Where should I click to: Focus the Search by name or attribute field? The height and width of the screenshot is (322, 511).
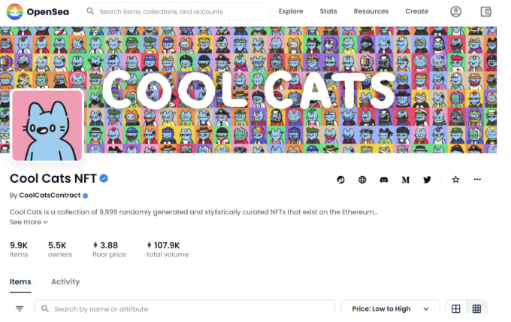tap(185, 308)
